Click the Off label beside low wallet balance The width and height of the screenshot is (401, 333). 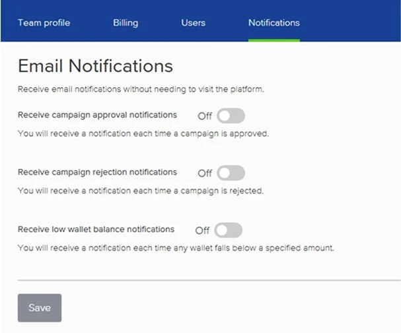(x=202, y=231)
